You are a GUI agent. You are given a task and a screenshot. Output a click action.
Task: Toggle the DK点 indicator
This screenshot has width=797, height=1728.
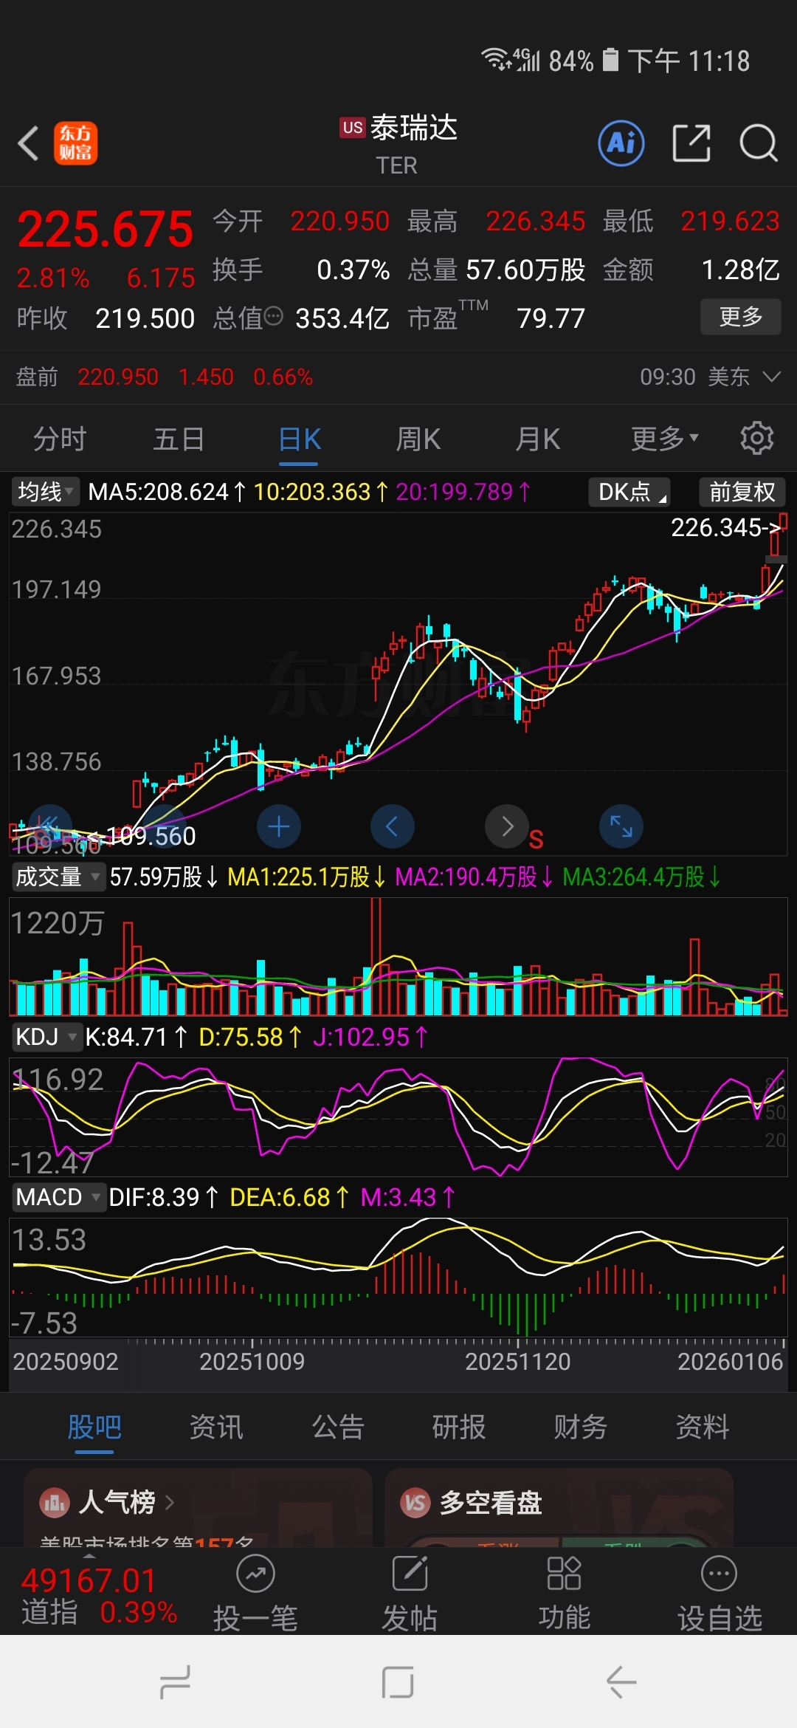629,492
